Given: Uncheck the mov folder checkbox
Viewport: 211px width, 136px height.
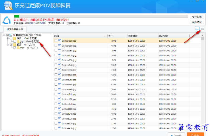Looking at the screenshot, I should coord(15,48).
